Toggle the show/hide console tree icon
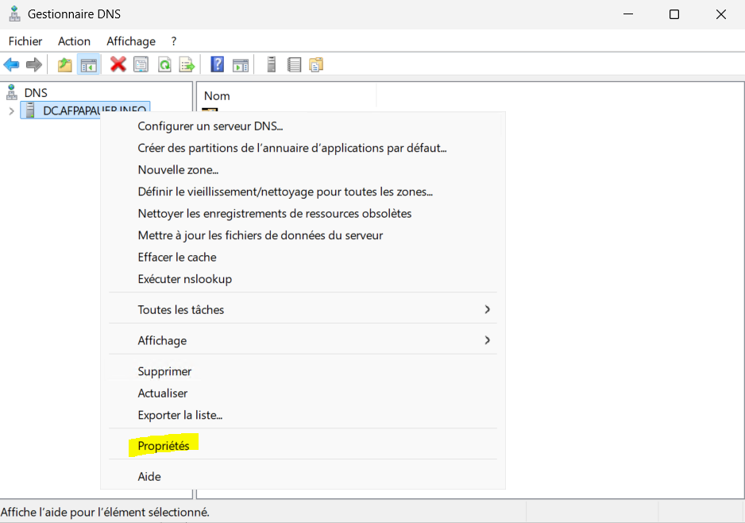This screenshot has width=745, height=523. [88, 65]
